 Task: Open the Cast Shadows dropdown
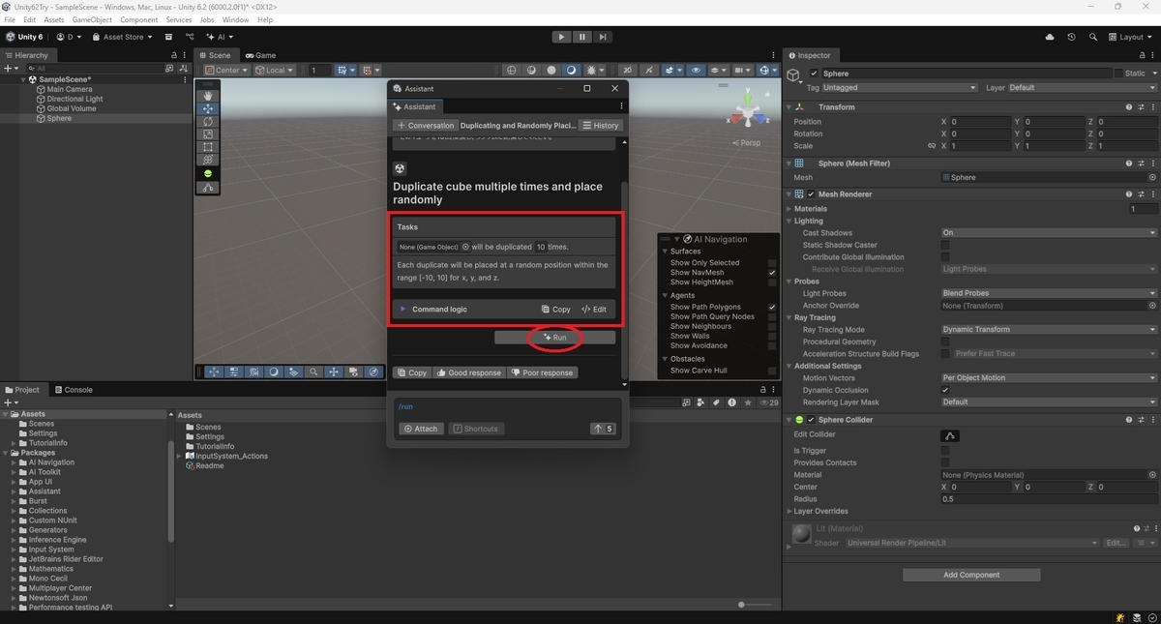pos(1049,233)
